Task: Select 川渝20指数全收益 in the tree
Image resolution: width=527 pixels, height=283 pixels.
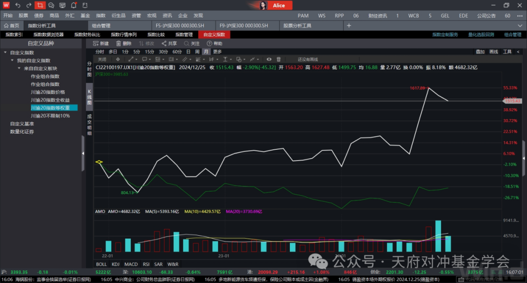Action: click(x=50, y=100)
